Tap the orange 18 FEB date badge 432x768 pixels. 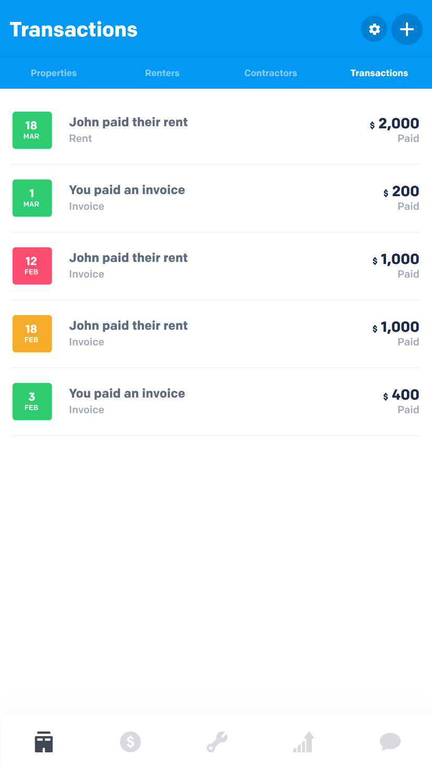click(x=32, y=334)
